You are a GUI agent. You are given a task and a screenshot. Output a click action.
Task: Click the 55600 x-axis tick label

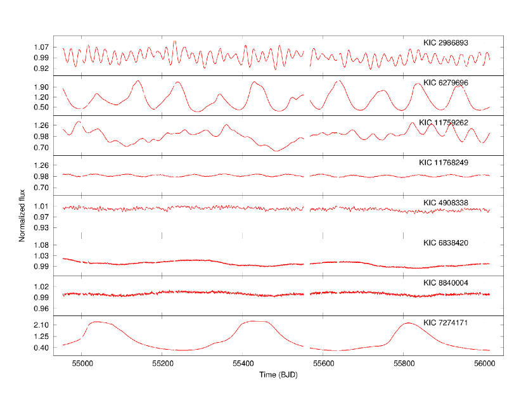324,364
